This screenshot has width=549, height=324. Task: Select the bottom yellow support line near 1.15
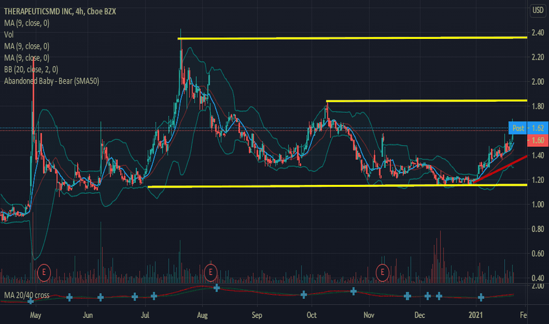click(x=338, y=186)
